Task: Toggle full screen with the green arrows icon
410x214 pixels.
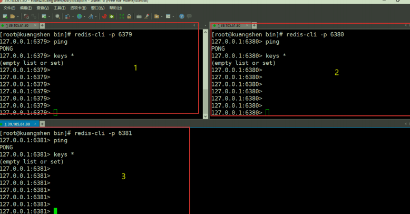Action: click(122, 16)
